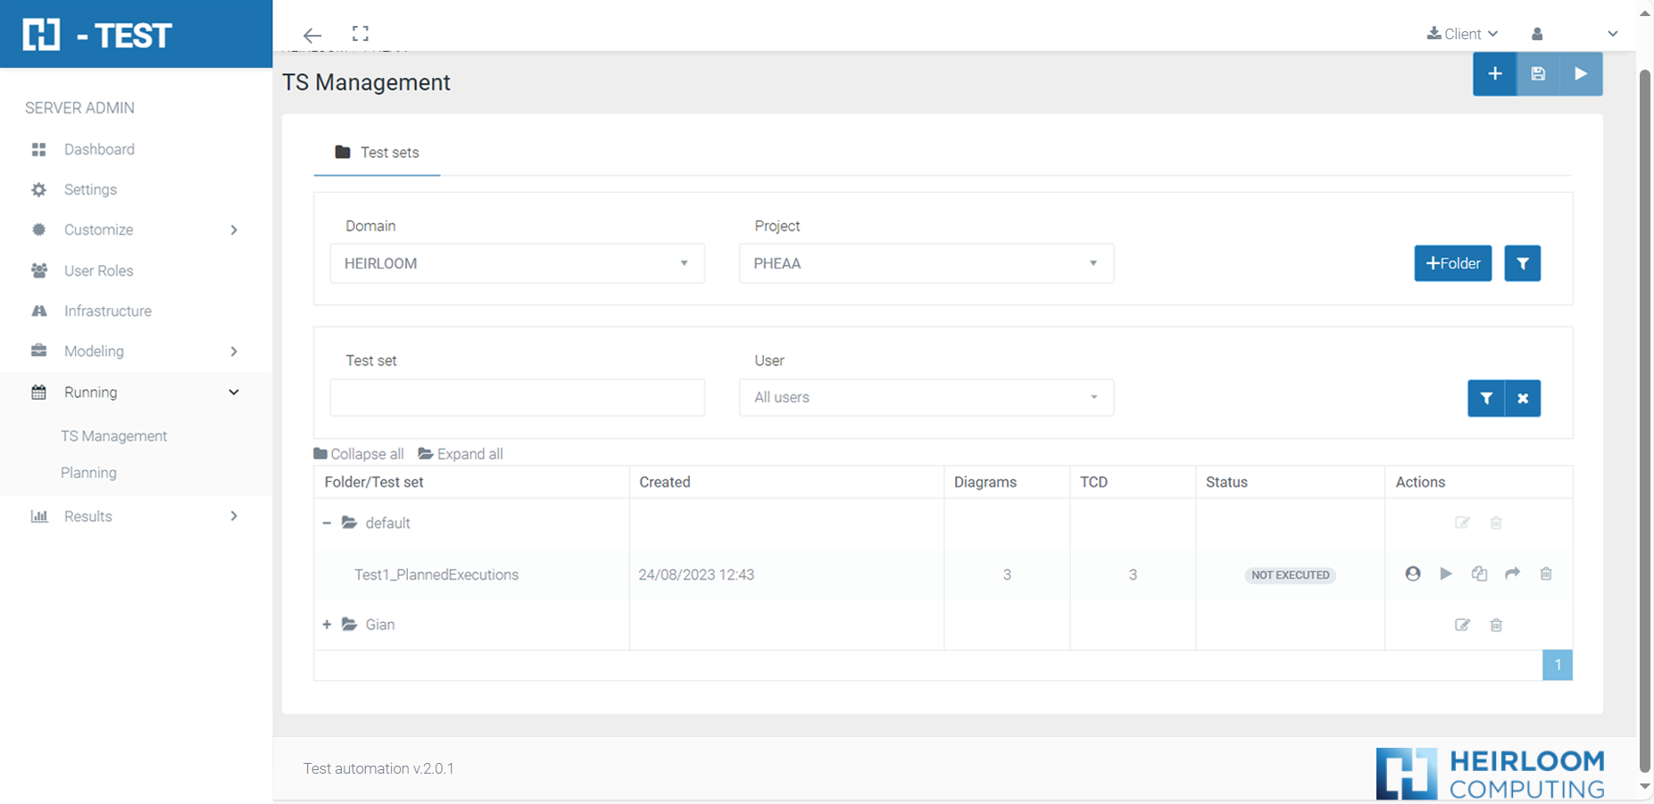The height and width of the screenshot is (804, 1654).
Task: Select the Test sets tab
Action: pyautogui.click(x=377, y=153)
